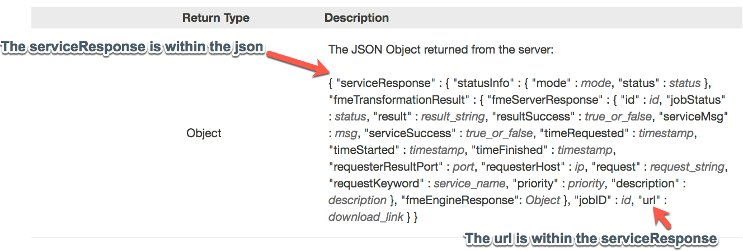743x251 pixels.
Task: Click the italic download_link value
Action: [366, 217]
